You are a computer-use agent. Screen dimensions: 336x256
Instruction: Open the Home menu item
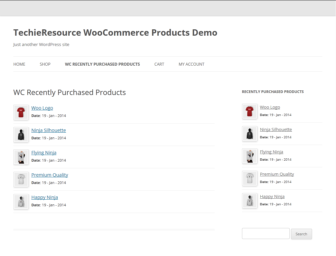pos(19,64)
